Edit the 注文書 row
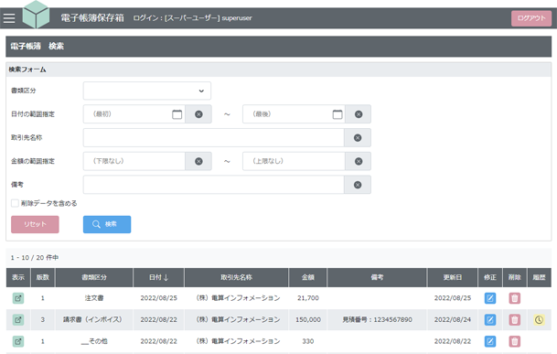The image size is (557, 354). (490, 298)
